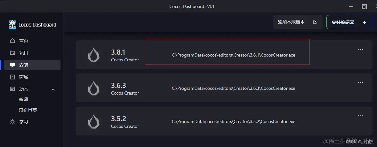The width and height of the screenshot is (377, 147).
Task: Click the 3.8.1 version label
Action: [118, 52]
